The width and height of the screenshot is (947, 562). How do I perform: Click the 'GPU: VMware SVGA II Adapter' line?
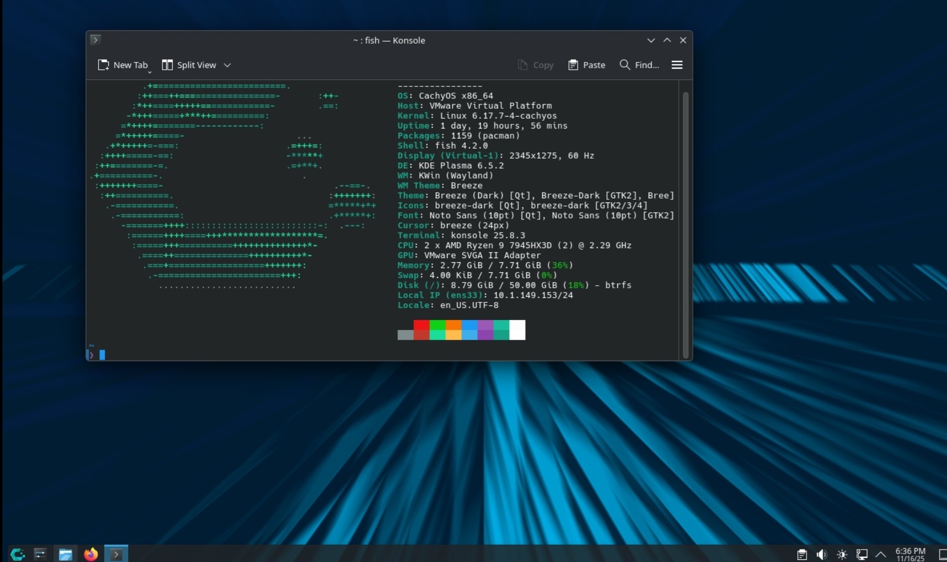469,255
